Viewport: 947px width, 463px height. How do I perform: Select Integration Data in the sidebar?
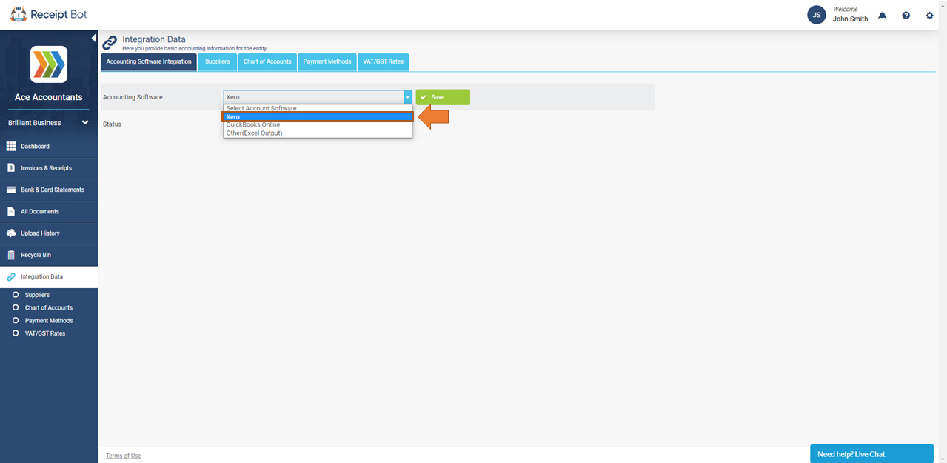[x=49, y=277]
